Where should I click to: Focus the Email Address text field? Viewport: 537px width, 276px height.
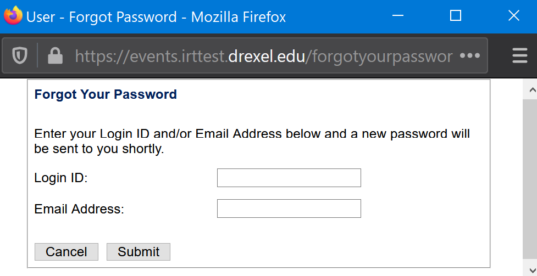coord(289,209)
